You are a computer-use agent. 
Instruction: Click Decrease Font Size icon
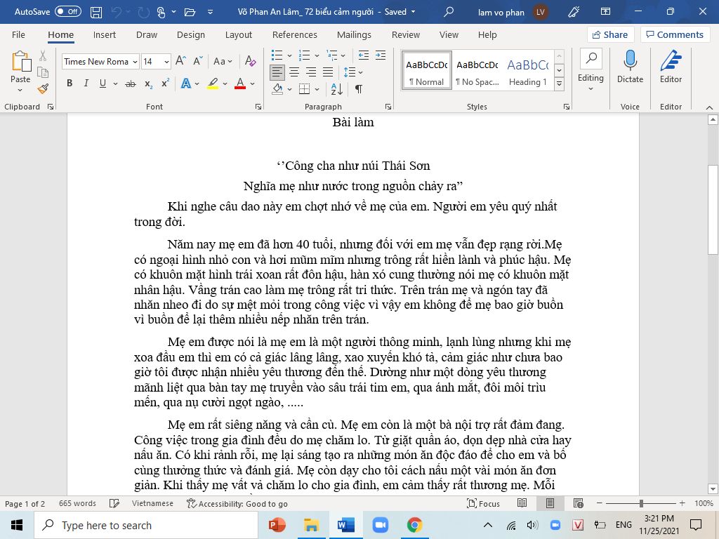click(197, 61)
